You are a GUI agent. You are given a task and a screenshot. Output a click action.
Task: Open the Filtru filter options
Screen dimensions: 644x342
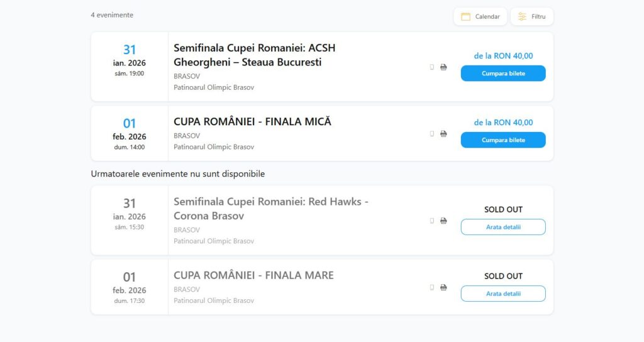[532, 17]
